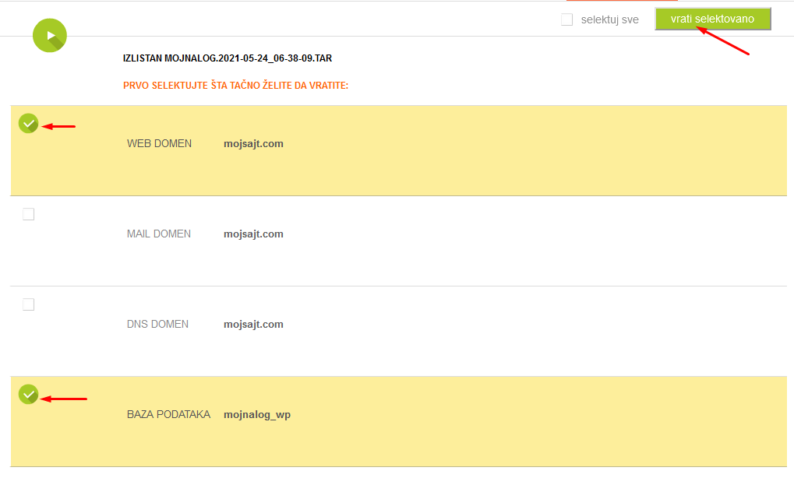794x478 pixels.
Task: Click the 'BAZA PODATAKA' label
Action: [168, 415]
